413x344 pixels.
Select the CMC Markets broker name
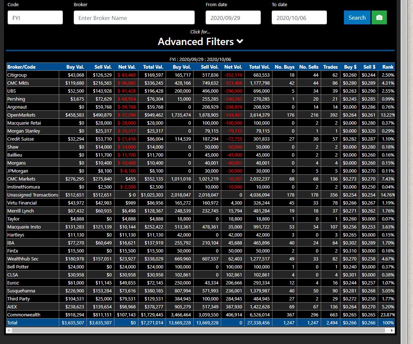pos(21,179)
